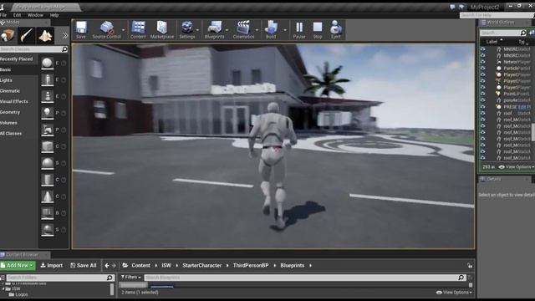This screenshot has height=301, width=535.
Task: Select the Landscape mode mountain icon
Action: pos(45,35)
